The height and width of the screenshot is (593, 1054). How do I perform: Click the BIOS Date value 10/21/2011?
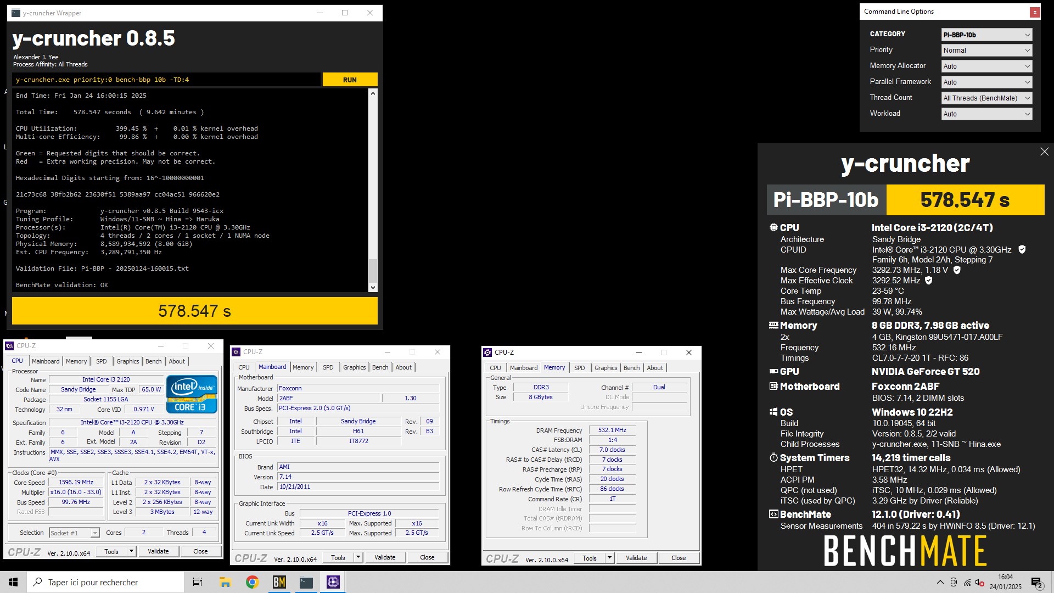[358, 486]
